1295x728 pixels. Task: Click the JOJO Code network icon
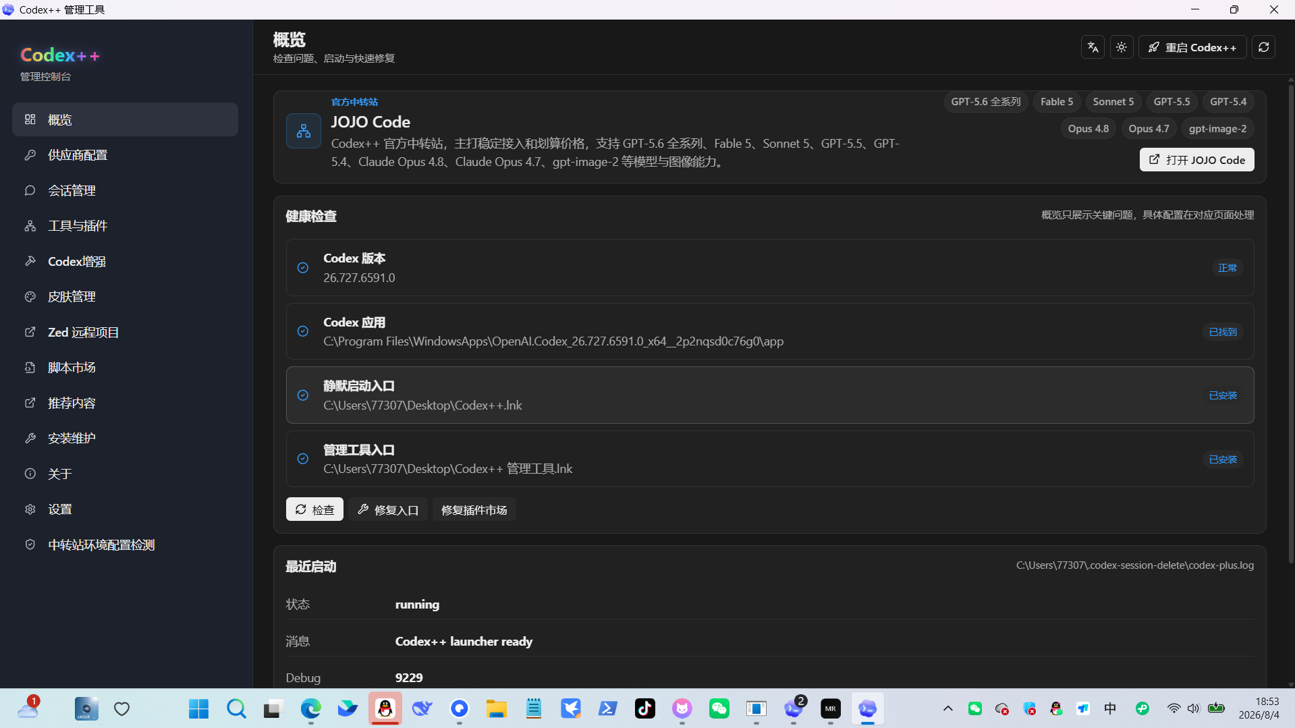click(304, 131)
